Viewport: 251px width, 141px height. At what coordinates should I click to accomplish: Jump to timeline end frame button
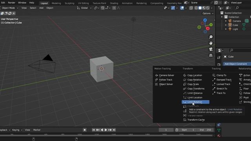coord(114,130)
